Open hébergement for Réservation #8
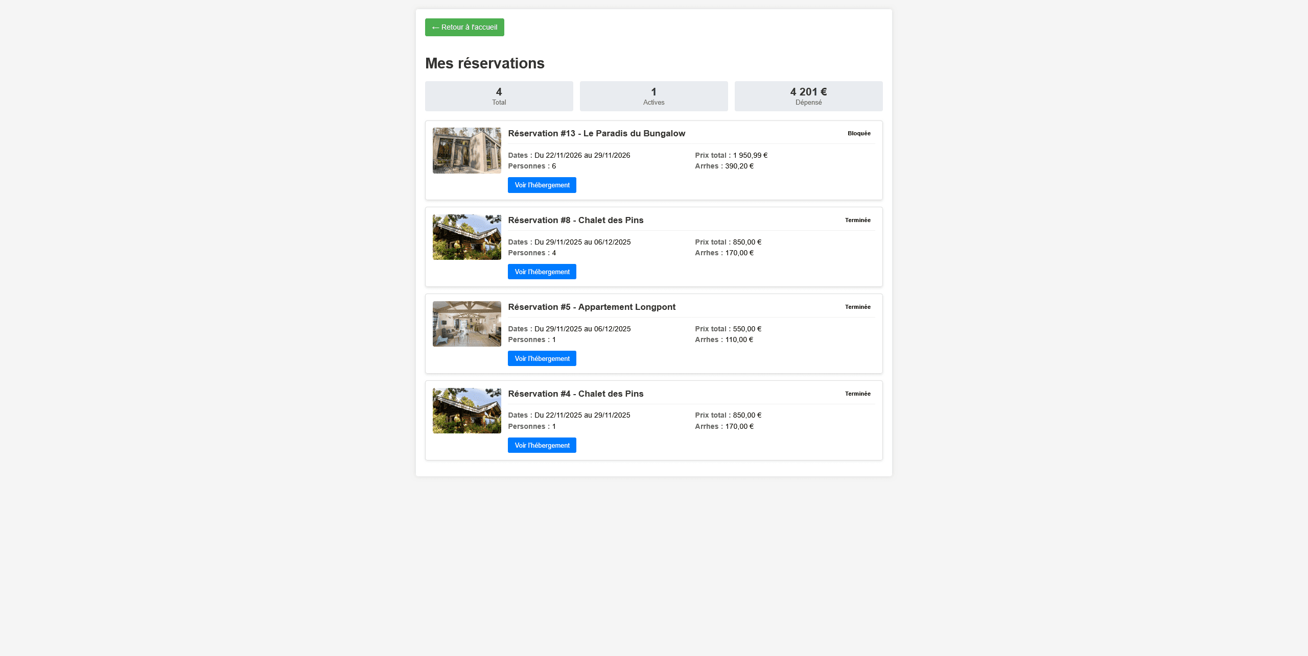 point(542,272)
